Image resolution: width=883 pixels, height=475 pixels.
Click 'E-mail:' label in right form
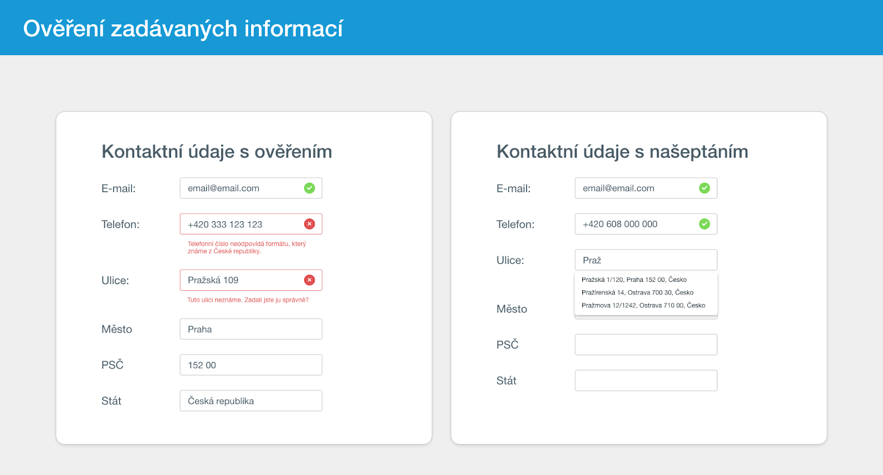pyautogui.click(x=514, y=189)
